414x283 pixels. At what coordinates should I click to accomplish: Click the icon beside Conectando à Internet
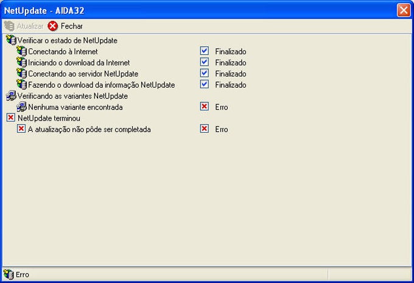pos(22,51)
